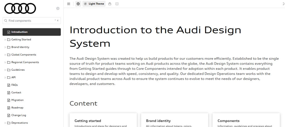The width and height of the screenshot is (285, 127).
Task: Click the Getting Started folder icon
Action: click(9, 40)
